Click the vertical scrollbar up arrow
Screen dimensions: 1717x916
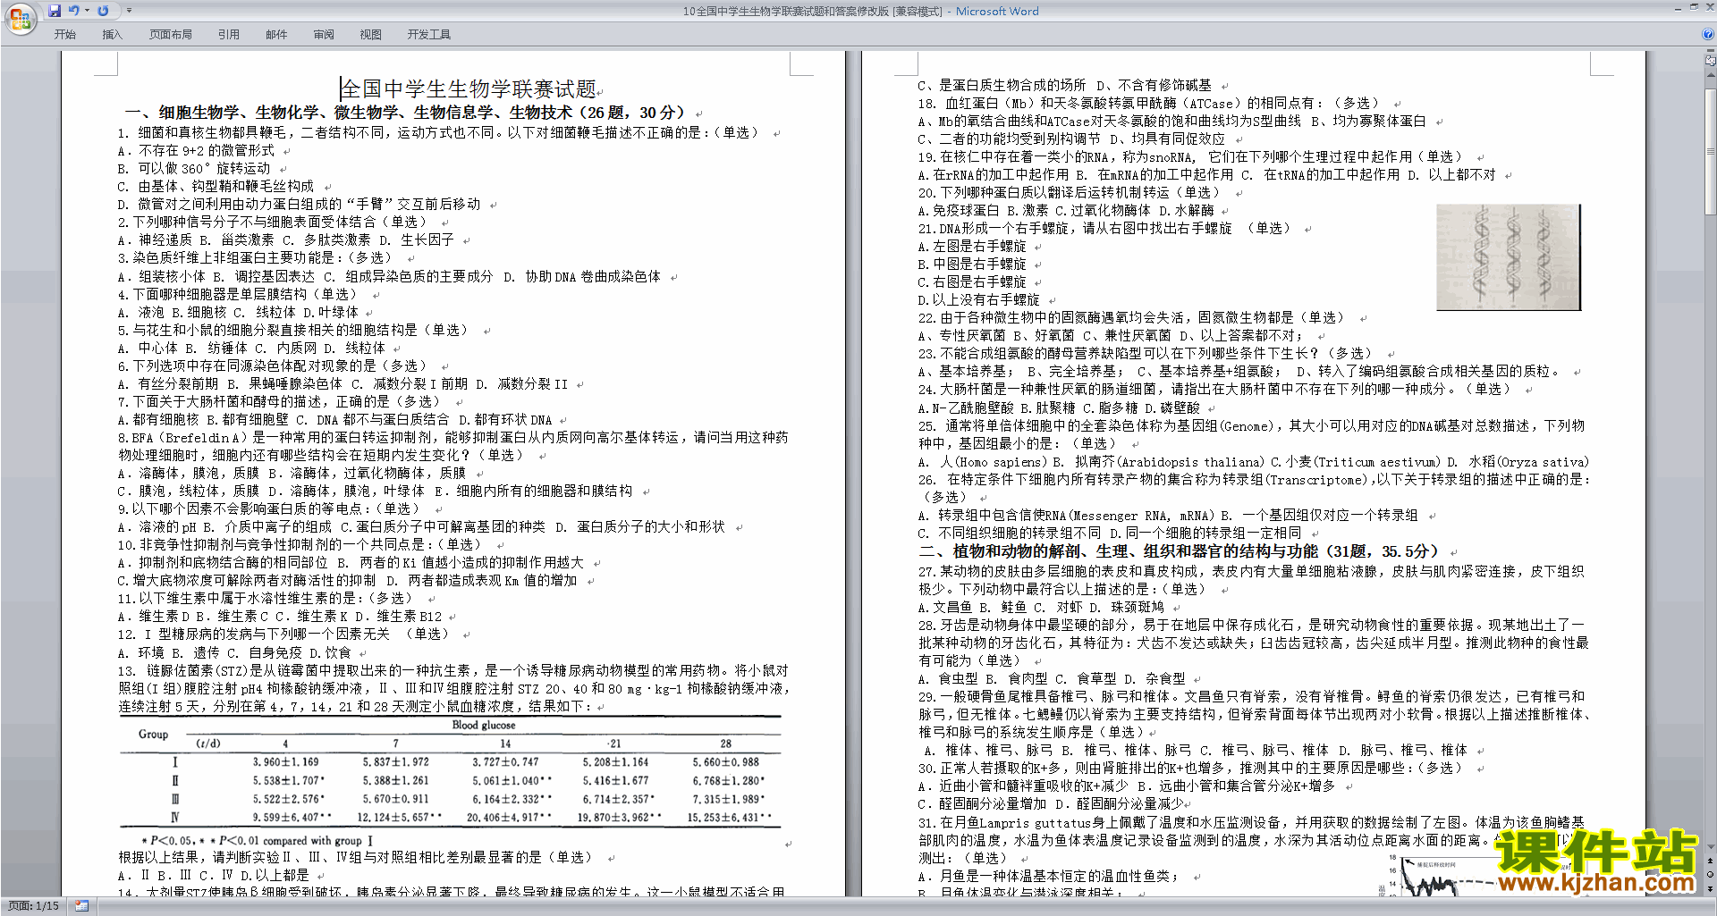tap(1710, 75)
